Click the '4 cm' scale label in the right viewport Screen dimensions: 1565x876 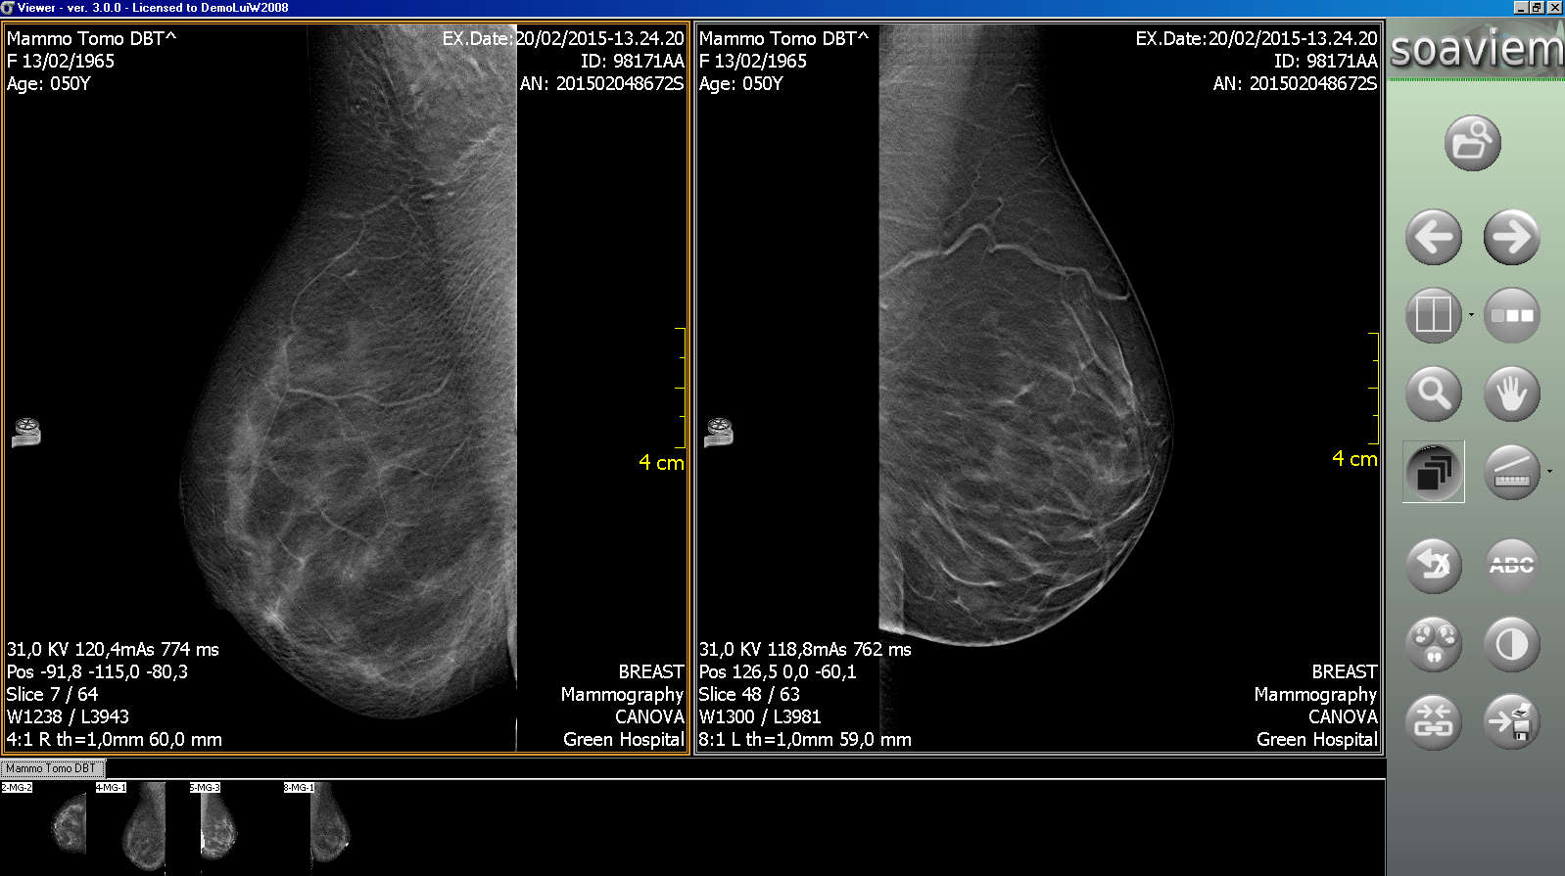click(1354, 458)
